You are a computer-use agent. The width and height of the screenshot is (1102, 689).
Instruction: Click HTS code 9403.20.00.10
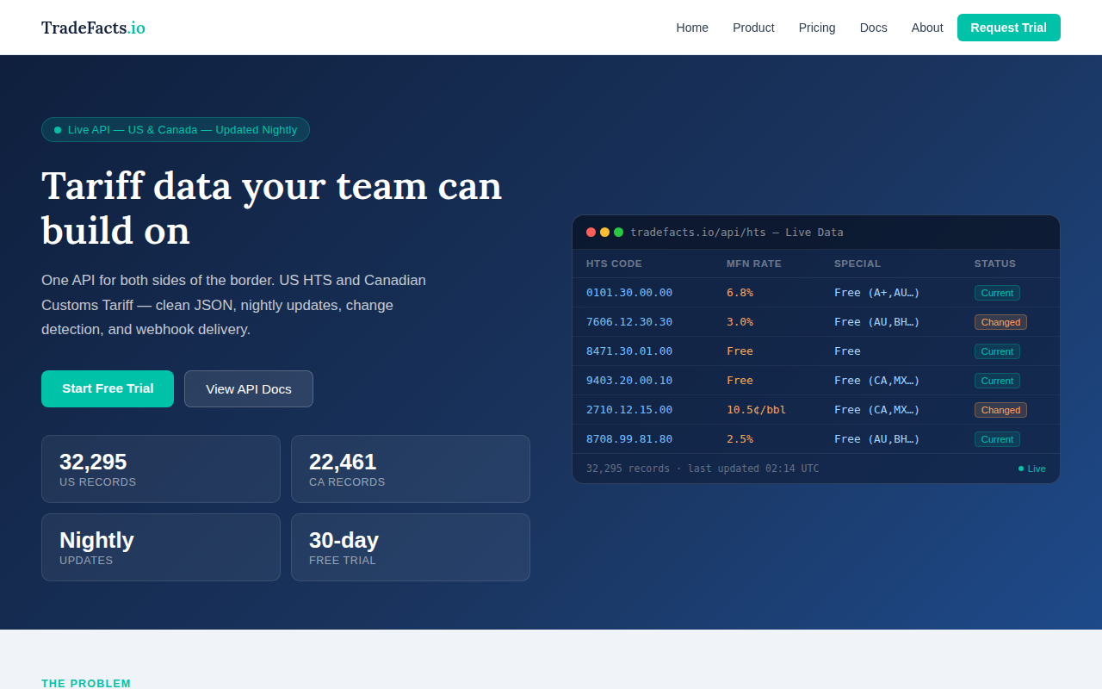629,381
